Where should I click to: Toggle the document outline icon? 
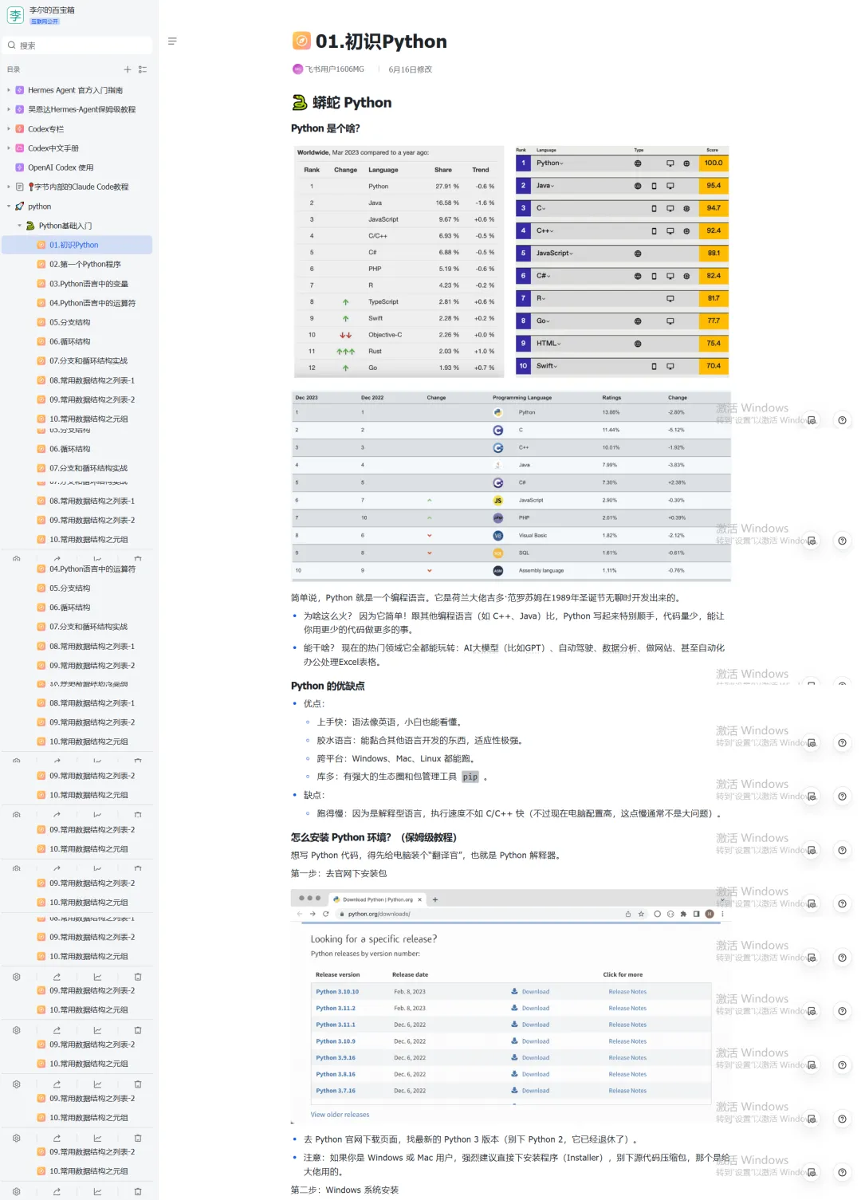point(172,41)
